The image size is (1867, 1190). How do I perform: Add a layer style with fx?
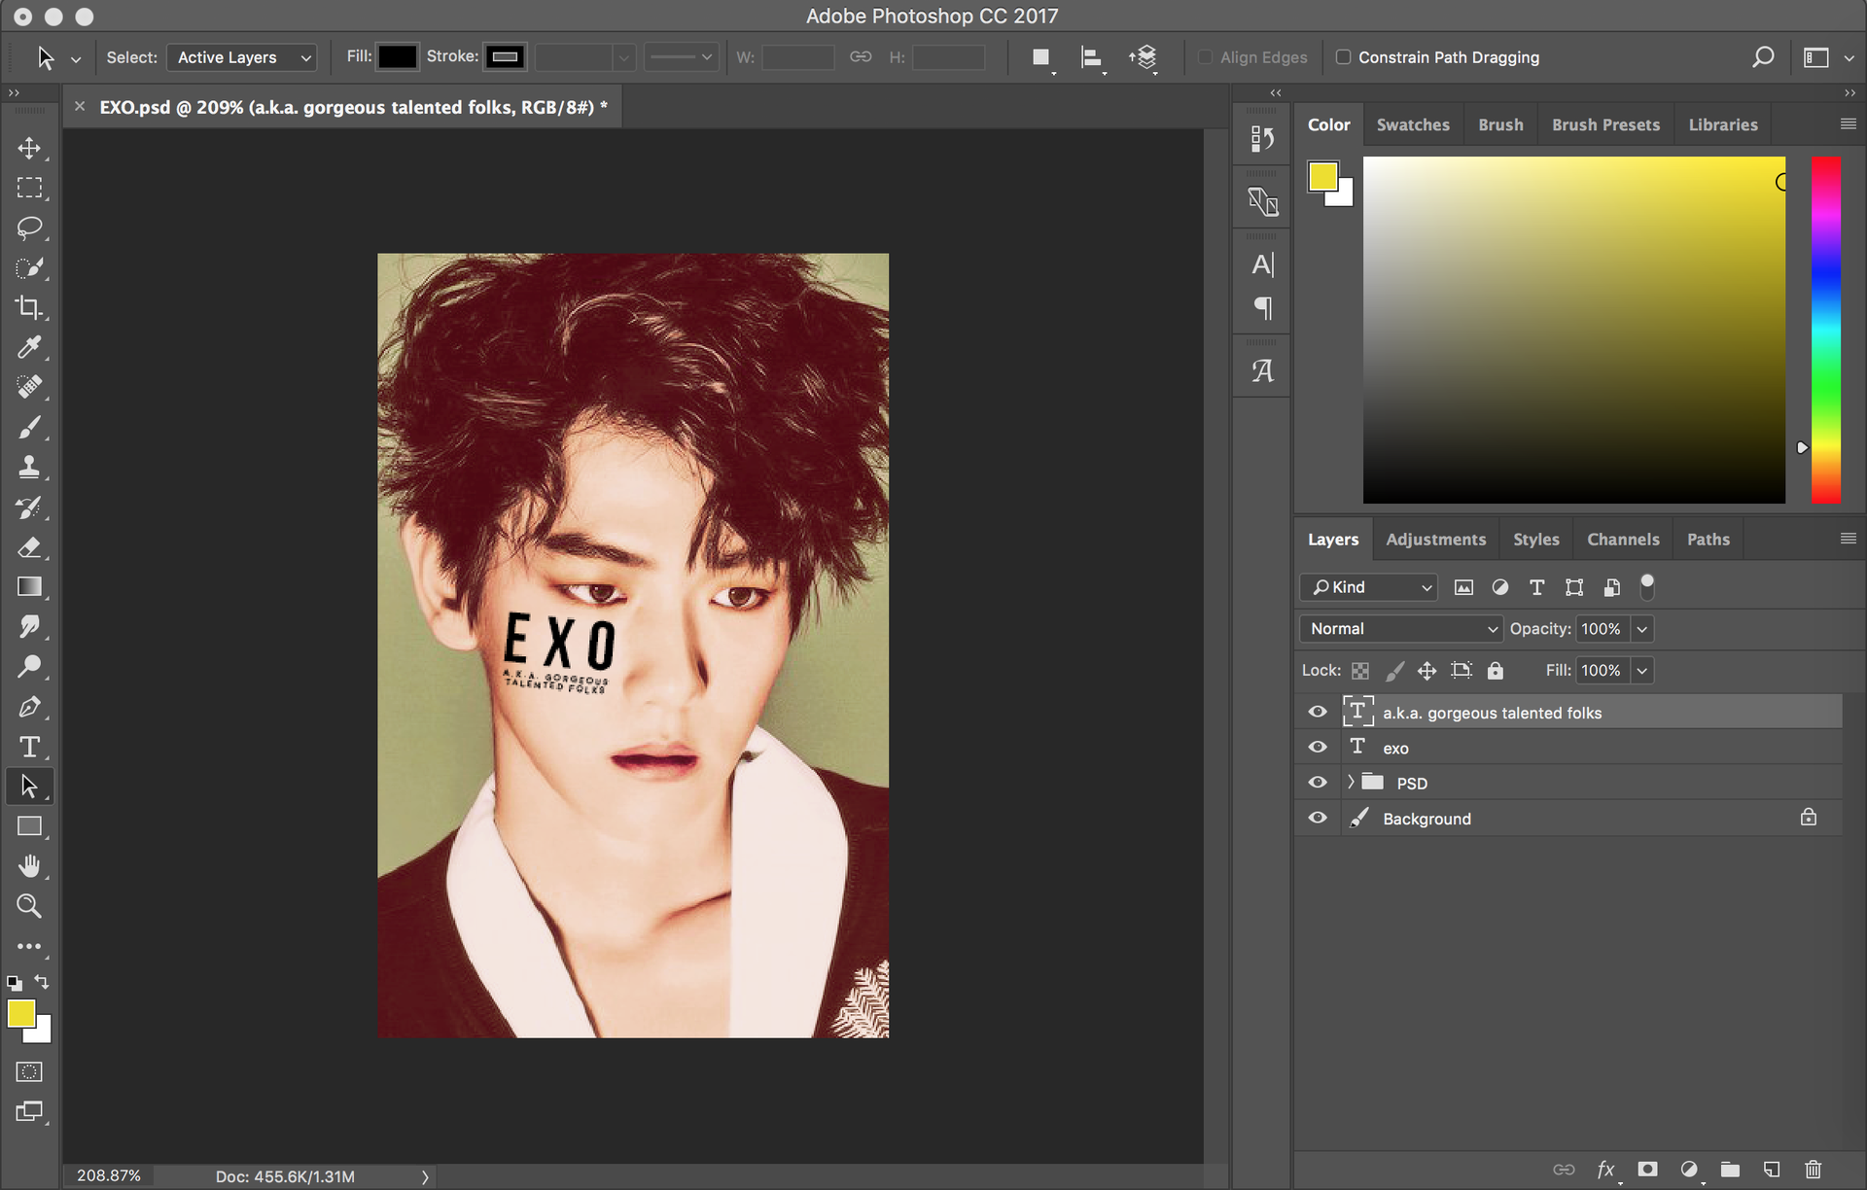click(1606, 1170)
